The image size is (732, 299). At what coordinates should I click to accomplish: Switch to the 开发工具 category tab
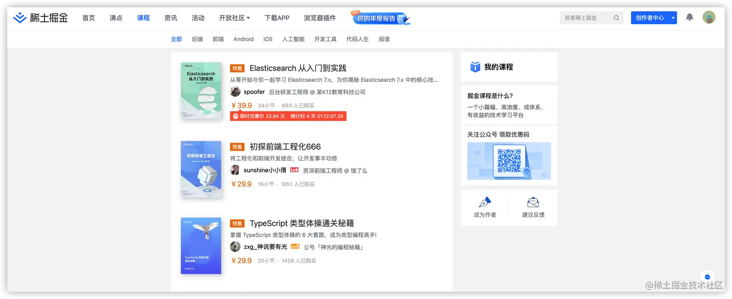point(325,39)
